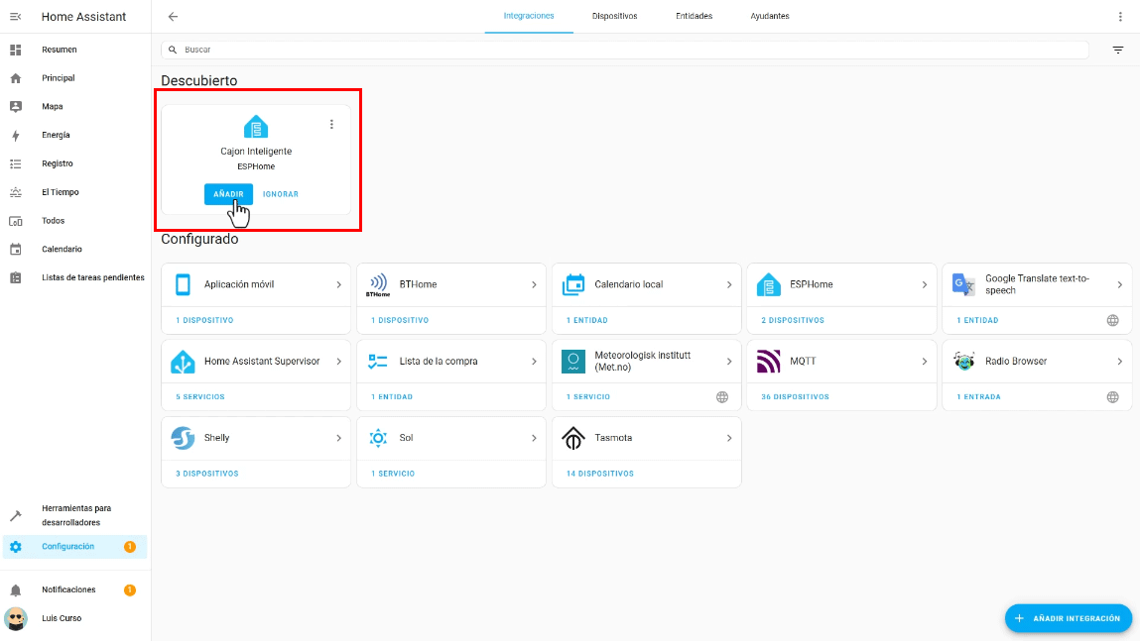Switch to the Entidades tab

[x=694, y=17]
